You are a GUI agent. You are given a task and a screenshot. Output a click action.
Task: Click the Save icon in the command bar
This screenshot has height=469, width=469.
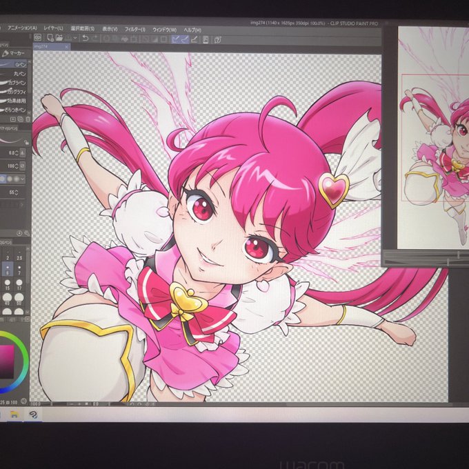click(x=68, y=38)
